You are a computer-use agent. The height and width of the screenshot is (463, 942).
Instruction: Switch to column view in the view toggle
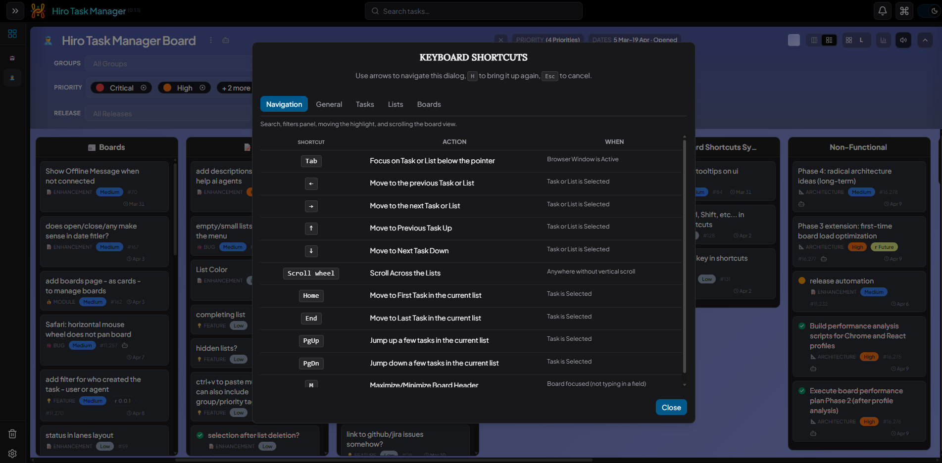pyautogui.click(x=814, y=40)
